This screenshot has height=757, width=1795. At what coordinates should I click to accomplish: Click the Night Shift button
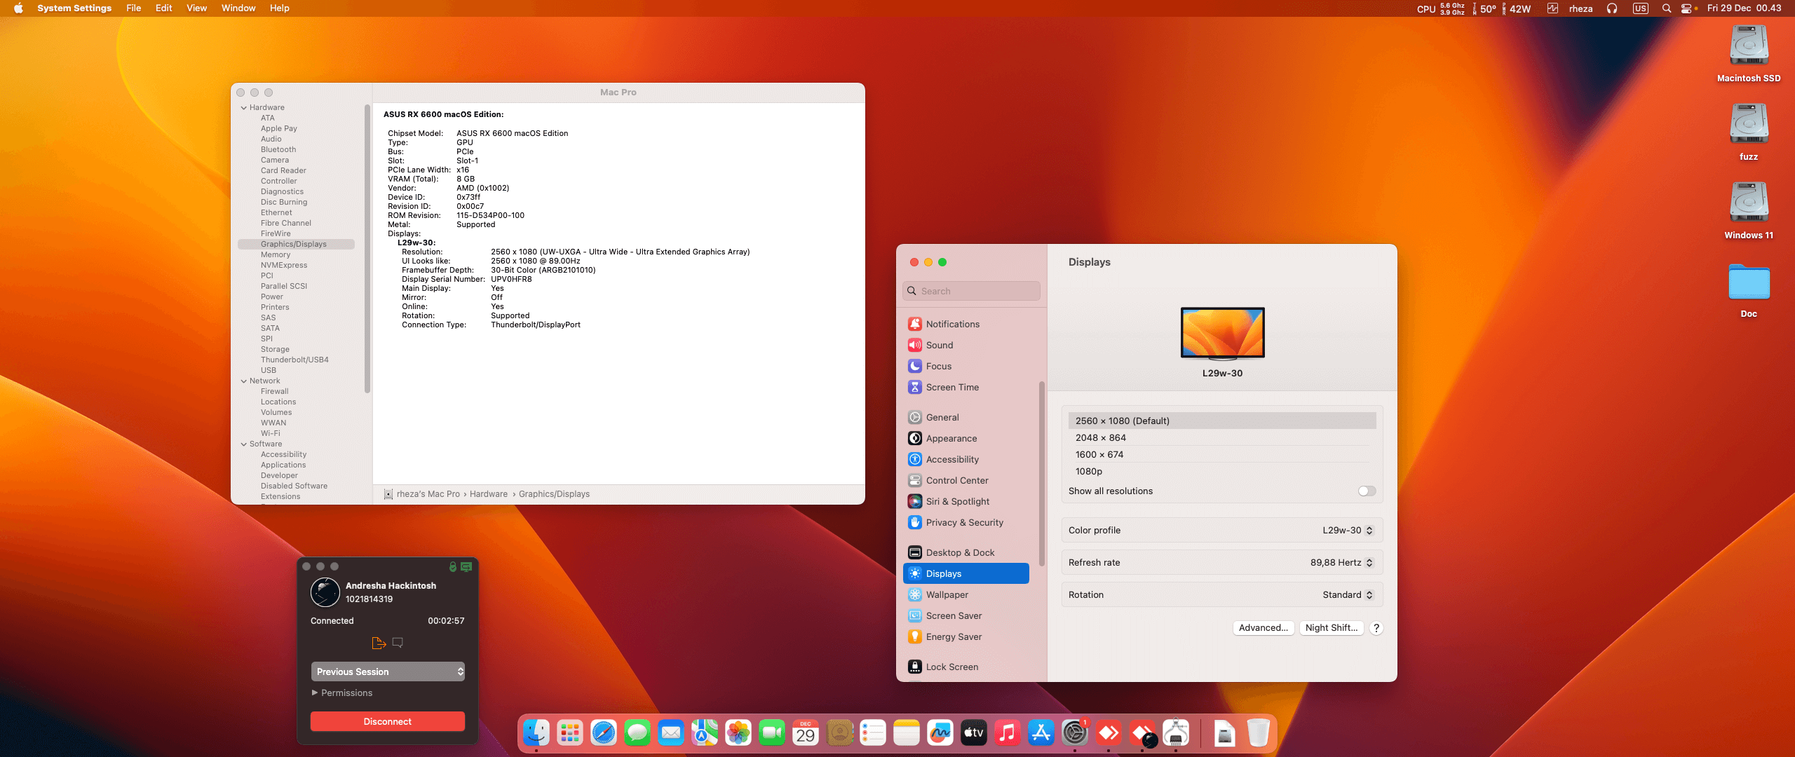tap(1331, 628)
